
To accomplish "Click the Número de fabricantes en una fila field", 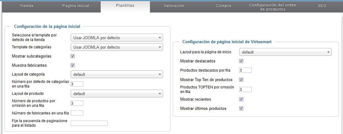I will [x=77, y=113].
